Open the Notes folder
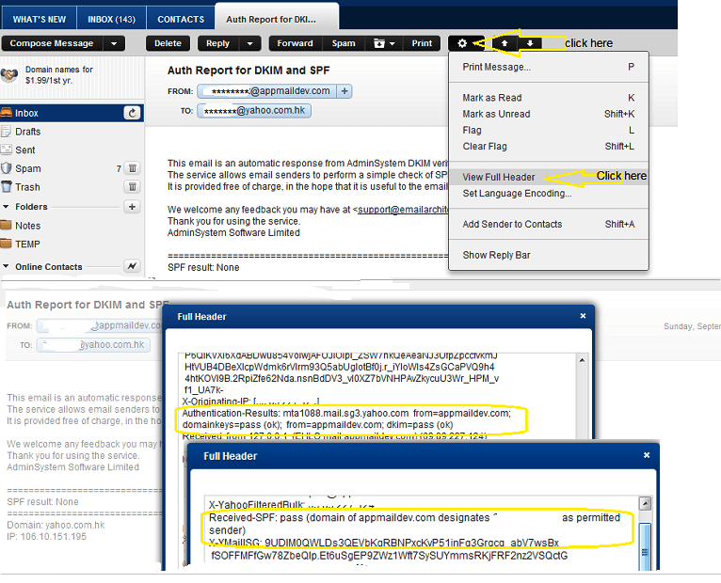 point(27,226)
